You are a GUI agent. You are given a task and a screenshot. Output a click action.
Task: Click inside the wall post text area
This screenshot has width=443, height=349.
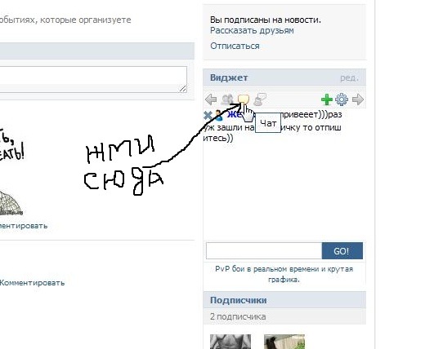(93, 79)
